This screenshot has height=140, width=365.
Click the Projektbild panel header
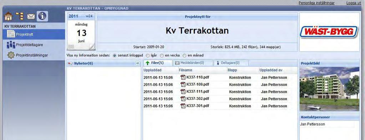click(329, 63)
